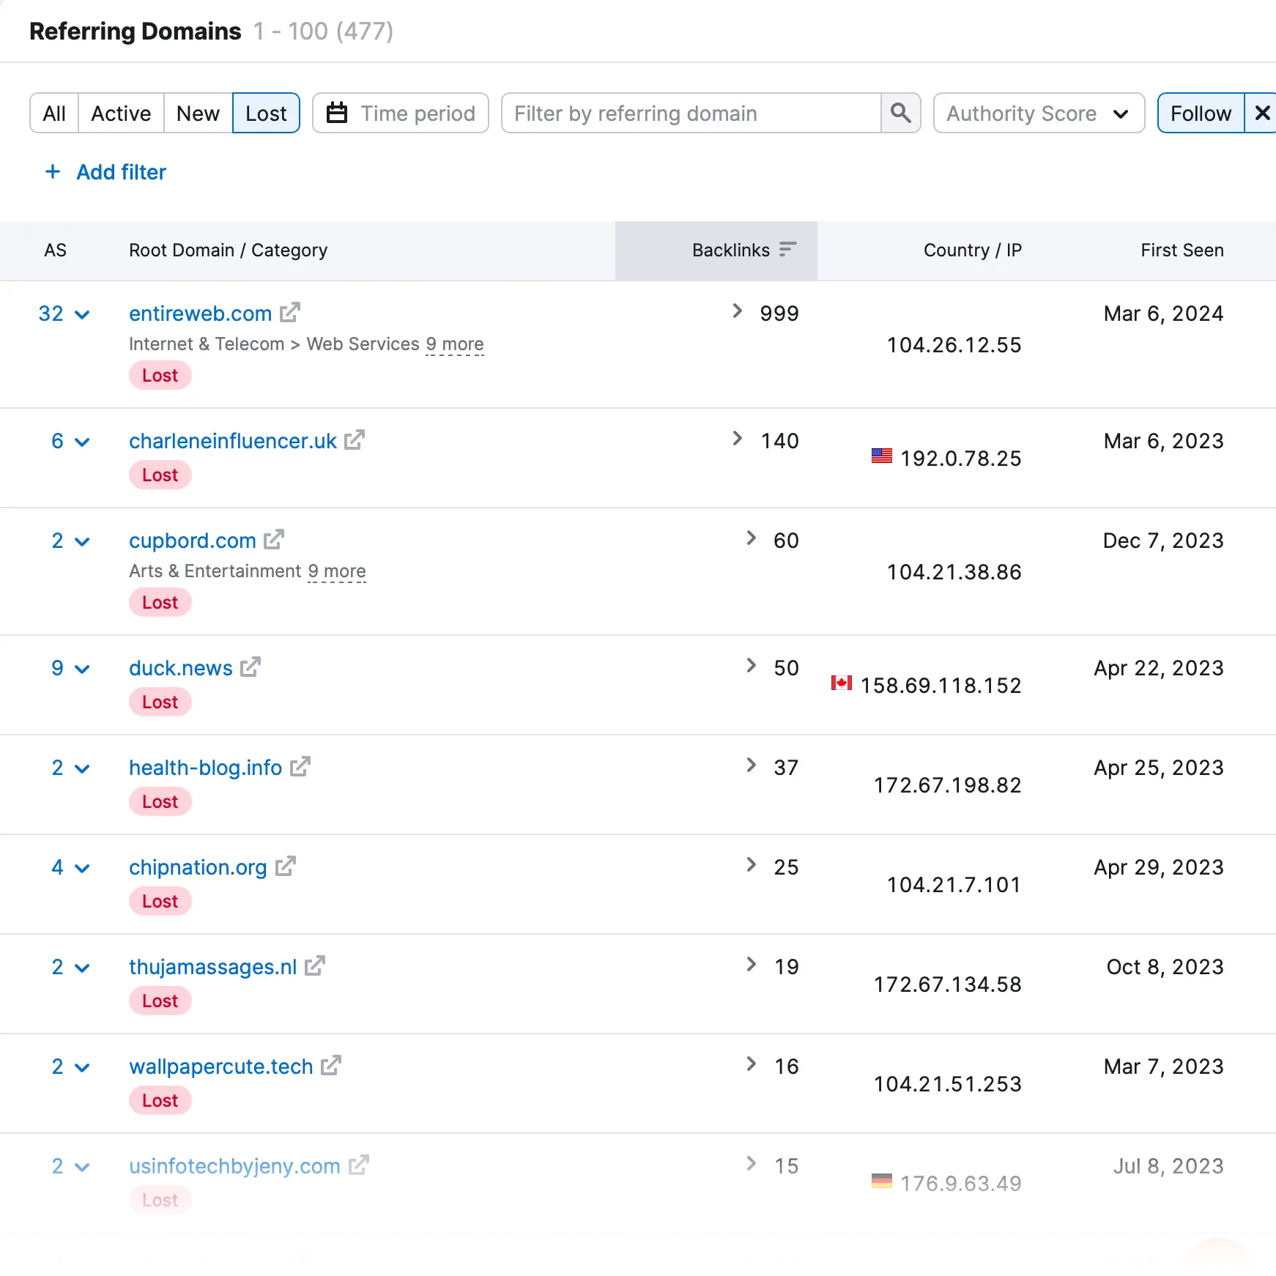
Task: Open entireweb.com via its external link icon
Action: [x=290, y=312]
